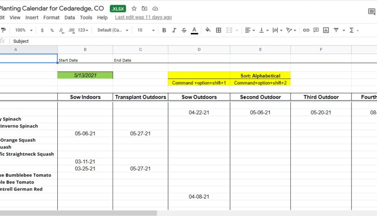Click the fill color bucket icon

click(208, 30)
